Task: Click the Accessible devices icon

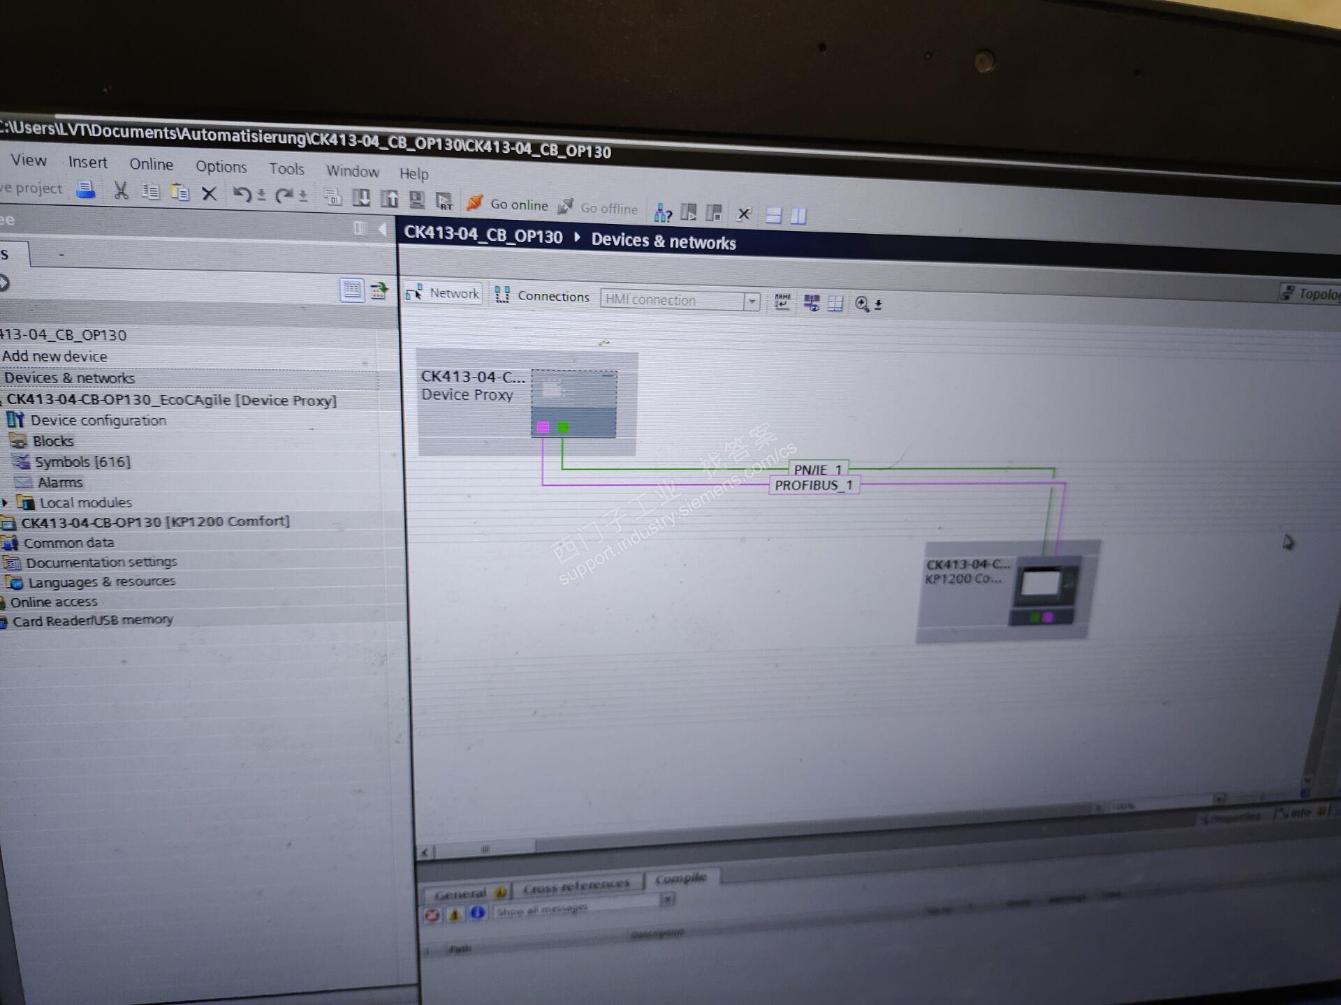Action: 662,213
